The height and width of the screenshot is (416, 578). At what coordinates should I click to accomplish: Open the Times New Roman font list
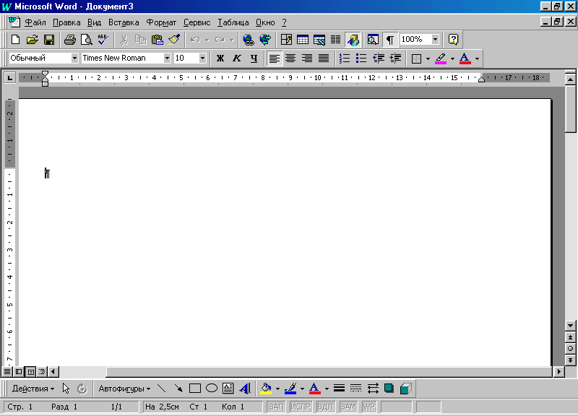[167, 58]
